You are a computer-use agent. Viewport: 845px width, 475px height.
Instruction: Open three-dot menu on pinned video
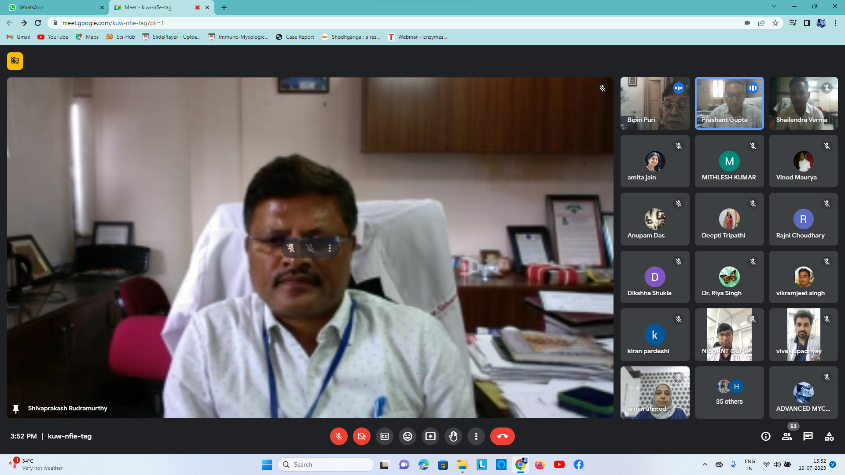[330, 248]
